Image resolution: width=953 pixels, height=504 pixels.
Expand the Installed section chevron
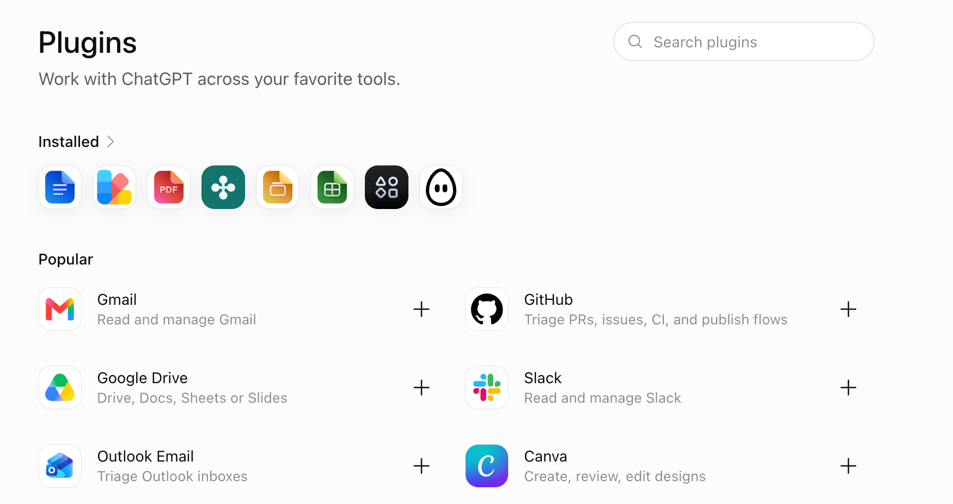tap(111, 142)
